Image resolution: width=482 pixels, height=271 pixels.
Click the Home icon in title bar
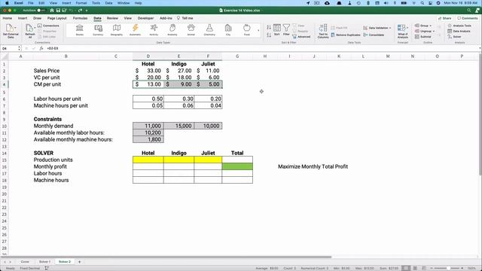[x=52, y=11]
